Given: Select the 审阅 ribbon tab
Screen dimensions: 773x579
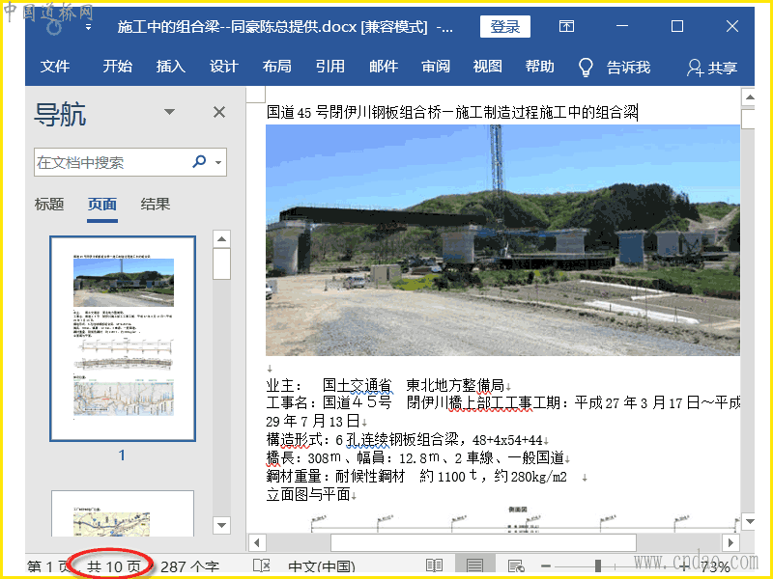Looking at the screenshot, I should coord(436,67).
